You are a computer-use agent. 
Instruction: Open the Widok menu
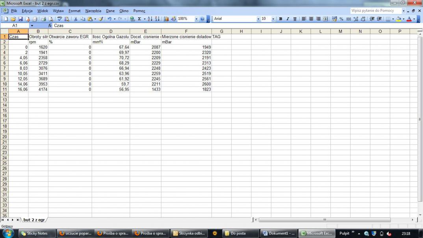tap(43, 11)
